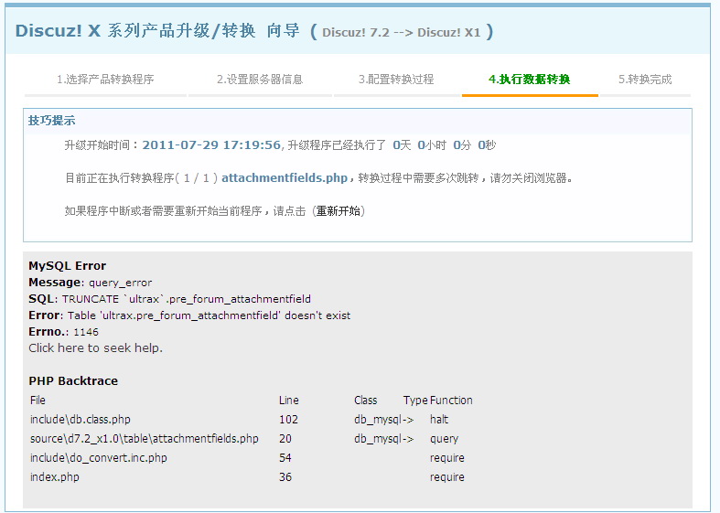Click line number 36
The height and width of the screenshot is (513, 720).
[285, 477]
